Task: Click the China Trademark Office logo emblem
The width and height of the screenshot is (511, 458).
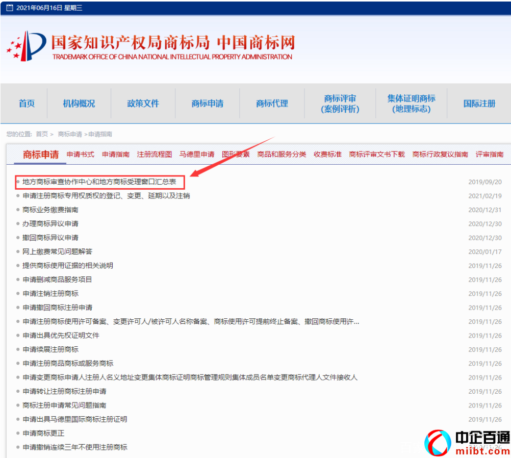Action: point(27,45)
